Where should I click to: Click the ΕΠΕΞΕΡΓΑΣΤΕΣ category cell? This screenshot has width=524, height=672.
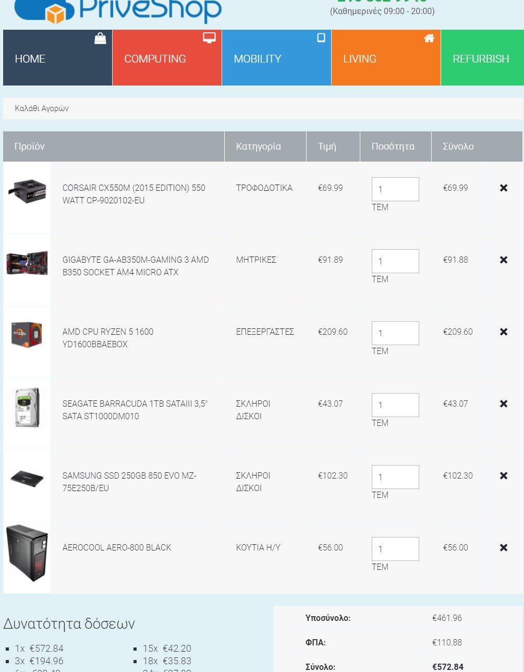tap(265, 332)
